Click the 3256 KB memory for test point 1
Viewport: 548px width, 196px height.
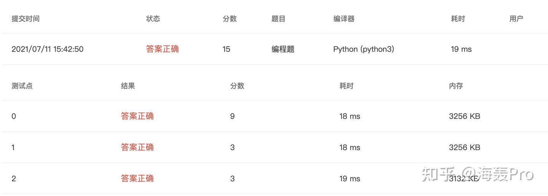click(x=465, y=147)
